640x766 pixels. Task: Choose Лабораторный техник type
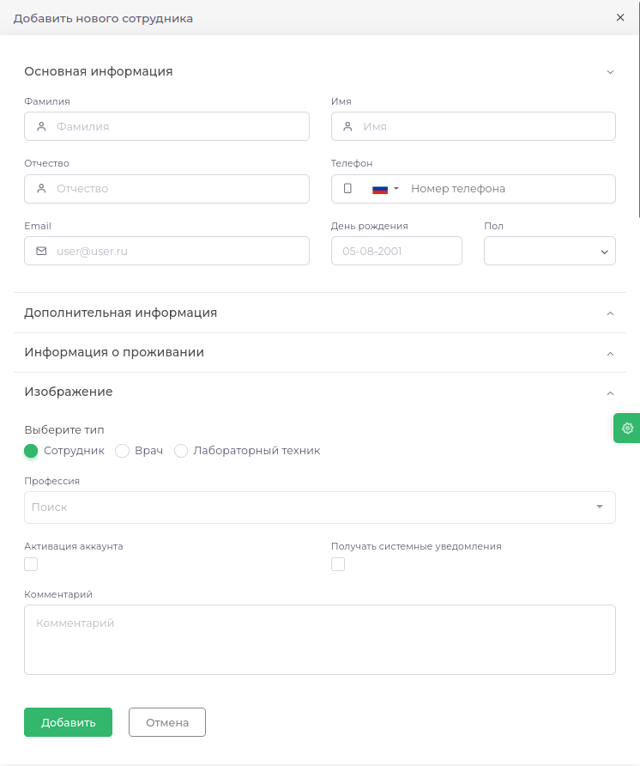(x=181, y=451)
